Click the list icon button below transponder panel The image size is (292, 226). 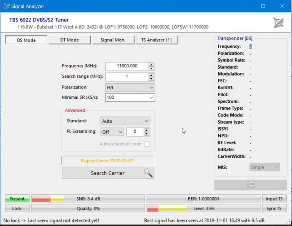point(251,185)
